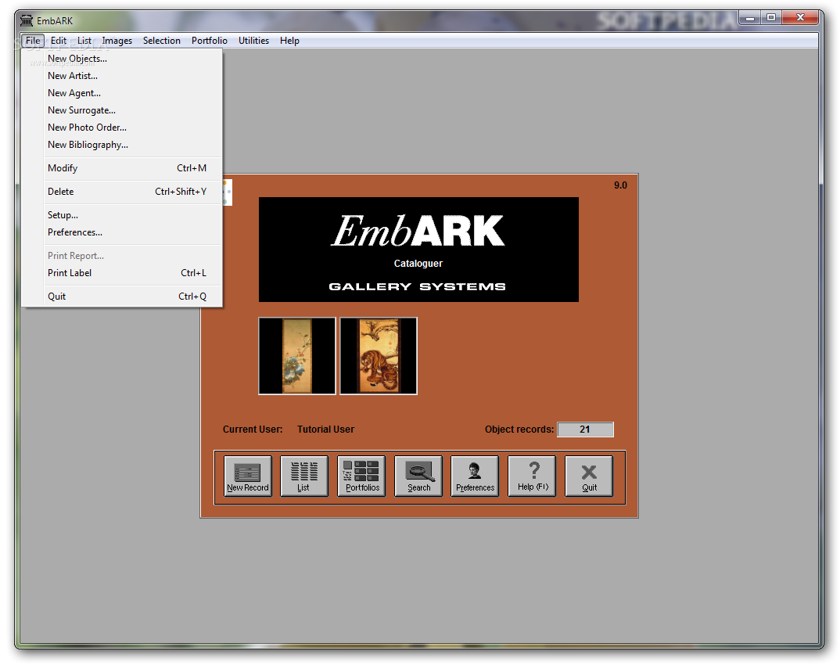Viewport: 840px width, 665px height.
Task: Click the EmbARK Cataloguer logo banner
Action: tap(418, 249)
